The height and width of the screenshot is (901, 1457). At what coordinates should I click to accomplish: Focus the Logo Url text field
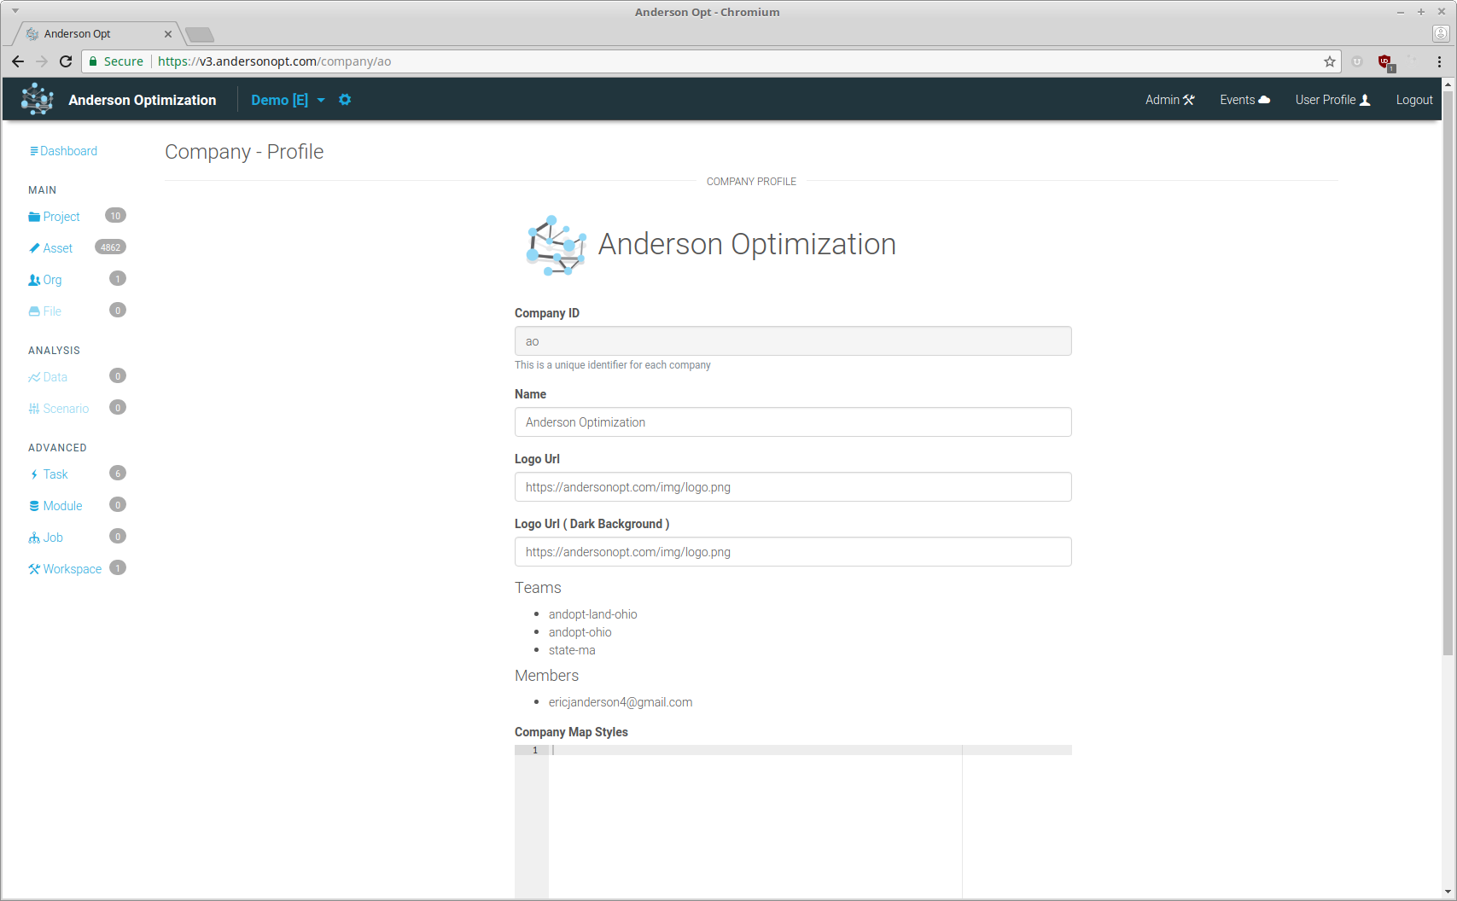792,487
